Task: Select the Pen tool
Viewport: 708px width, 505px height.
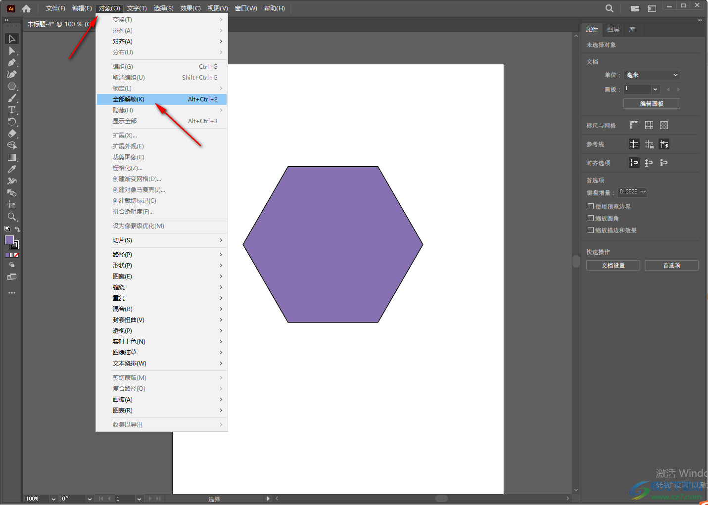Action: [x=12, y=62]
